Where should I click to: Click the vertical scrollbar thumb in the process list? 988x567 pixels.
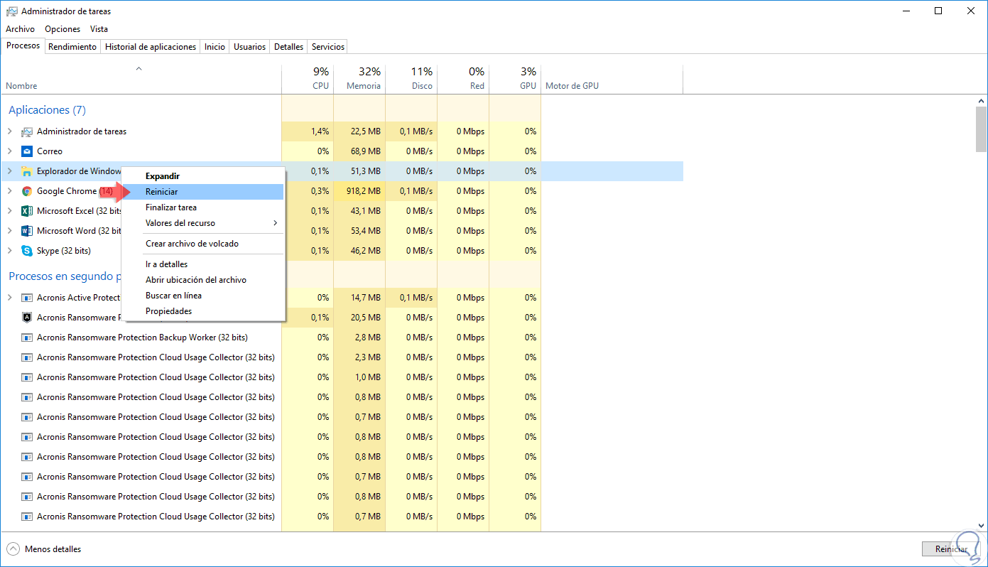(x=982, y=129)
